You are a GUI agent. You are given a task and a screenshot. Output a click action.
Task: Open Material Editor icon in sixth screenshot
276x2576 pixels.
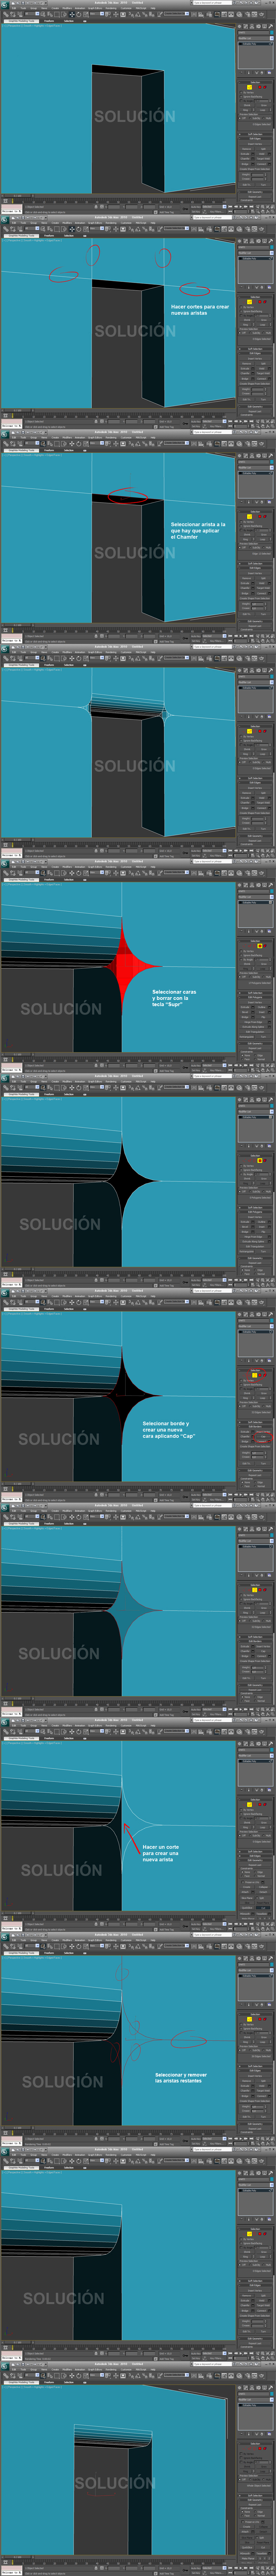[239, 1088]
